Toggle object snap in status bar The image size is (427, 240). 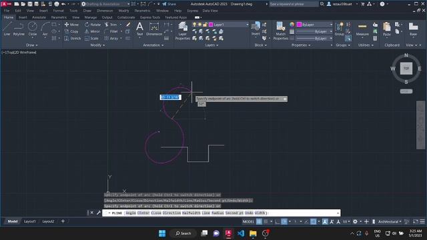click(x=314, y=221)
